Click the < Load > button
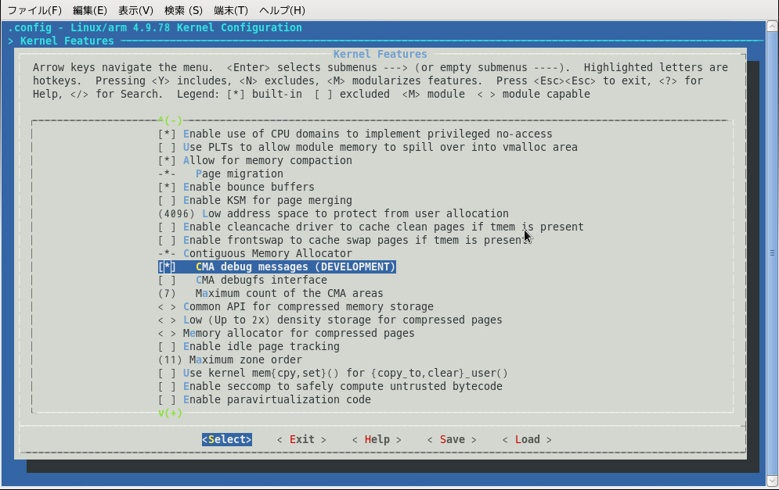The image size is (779, 490). pyautogui.click(x=527, y=439)
